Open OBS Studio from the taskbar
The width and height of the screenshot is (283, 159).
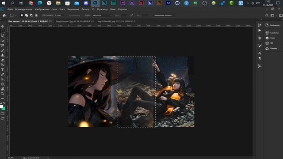204,3
